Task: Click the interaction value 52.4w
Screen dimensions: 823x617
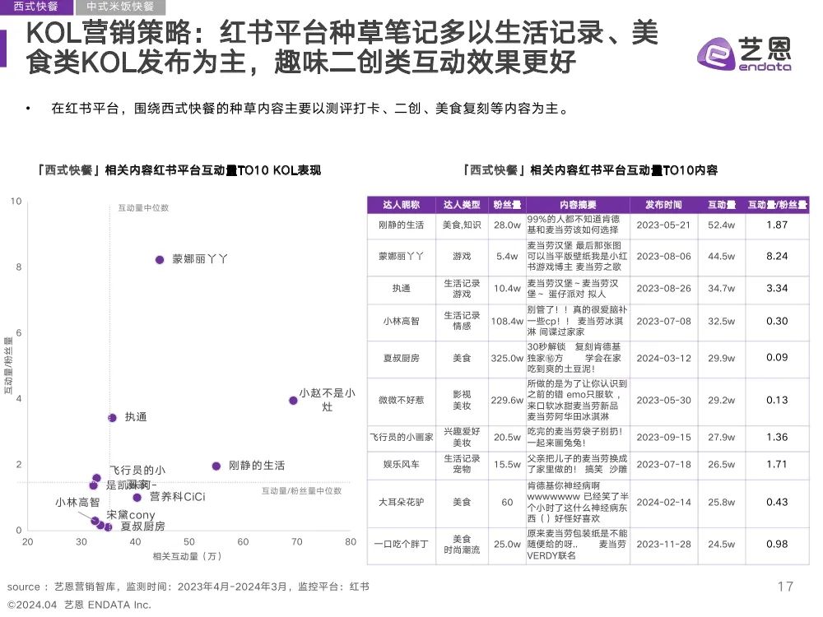Action: 722,225
